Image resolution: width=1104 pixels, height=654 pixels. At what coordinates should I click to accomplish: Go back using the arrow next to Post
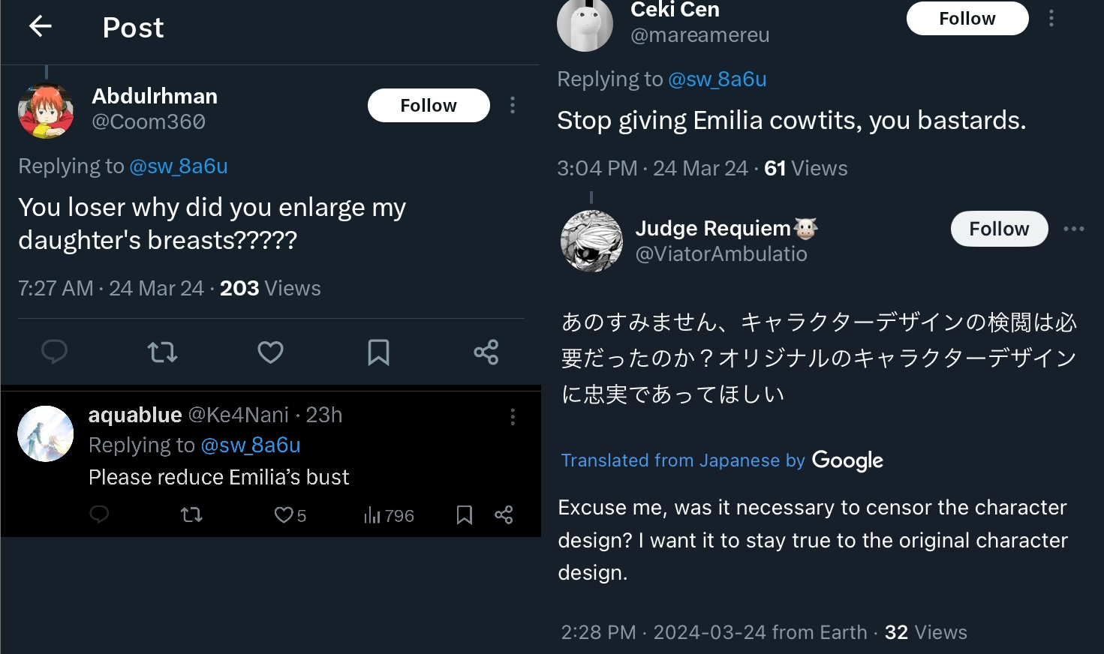41,27
